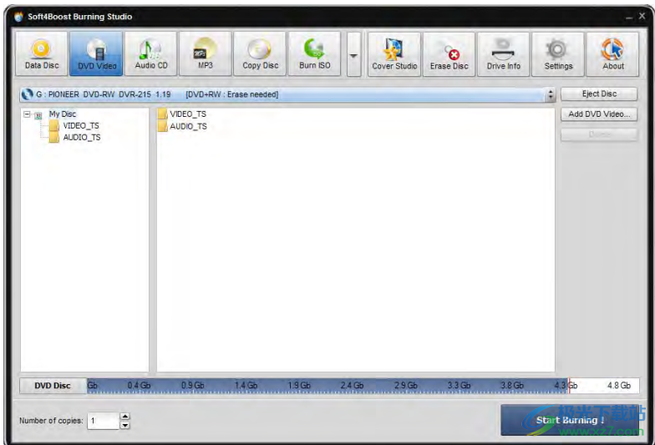
Task: Open Cover Studio
Action: (394, 54)
